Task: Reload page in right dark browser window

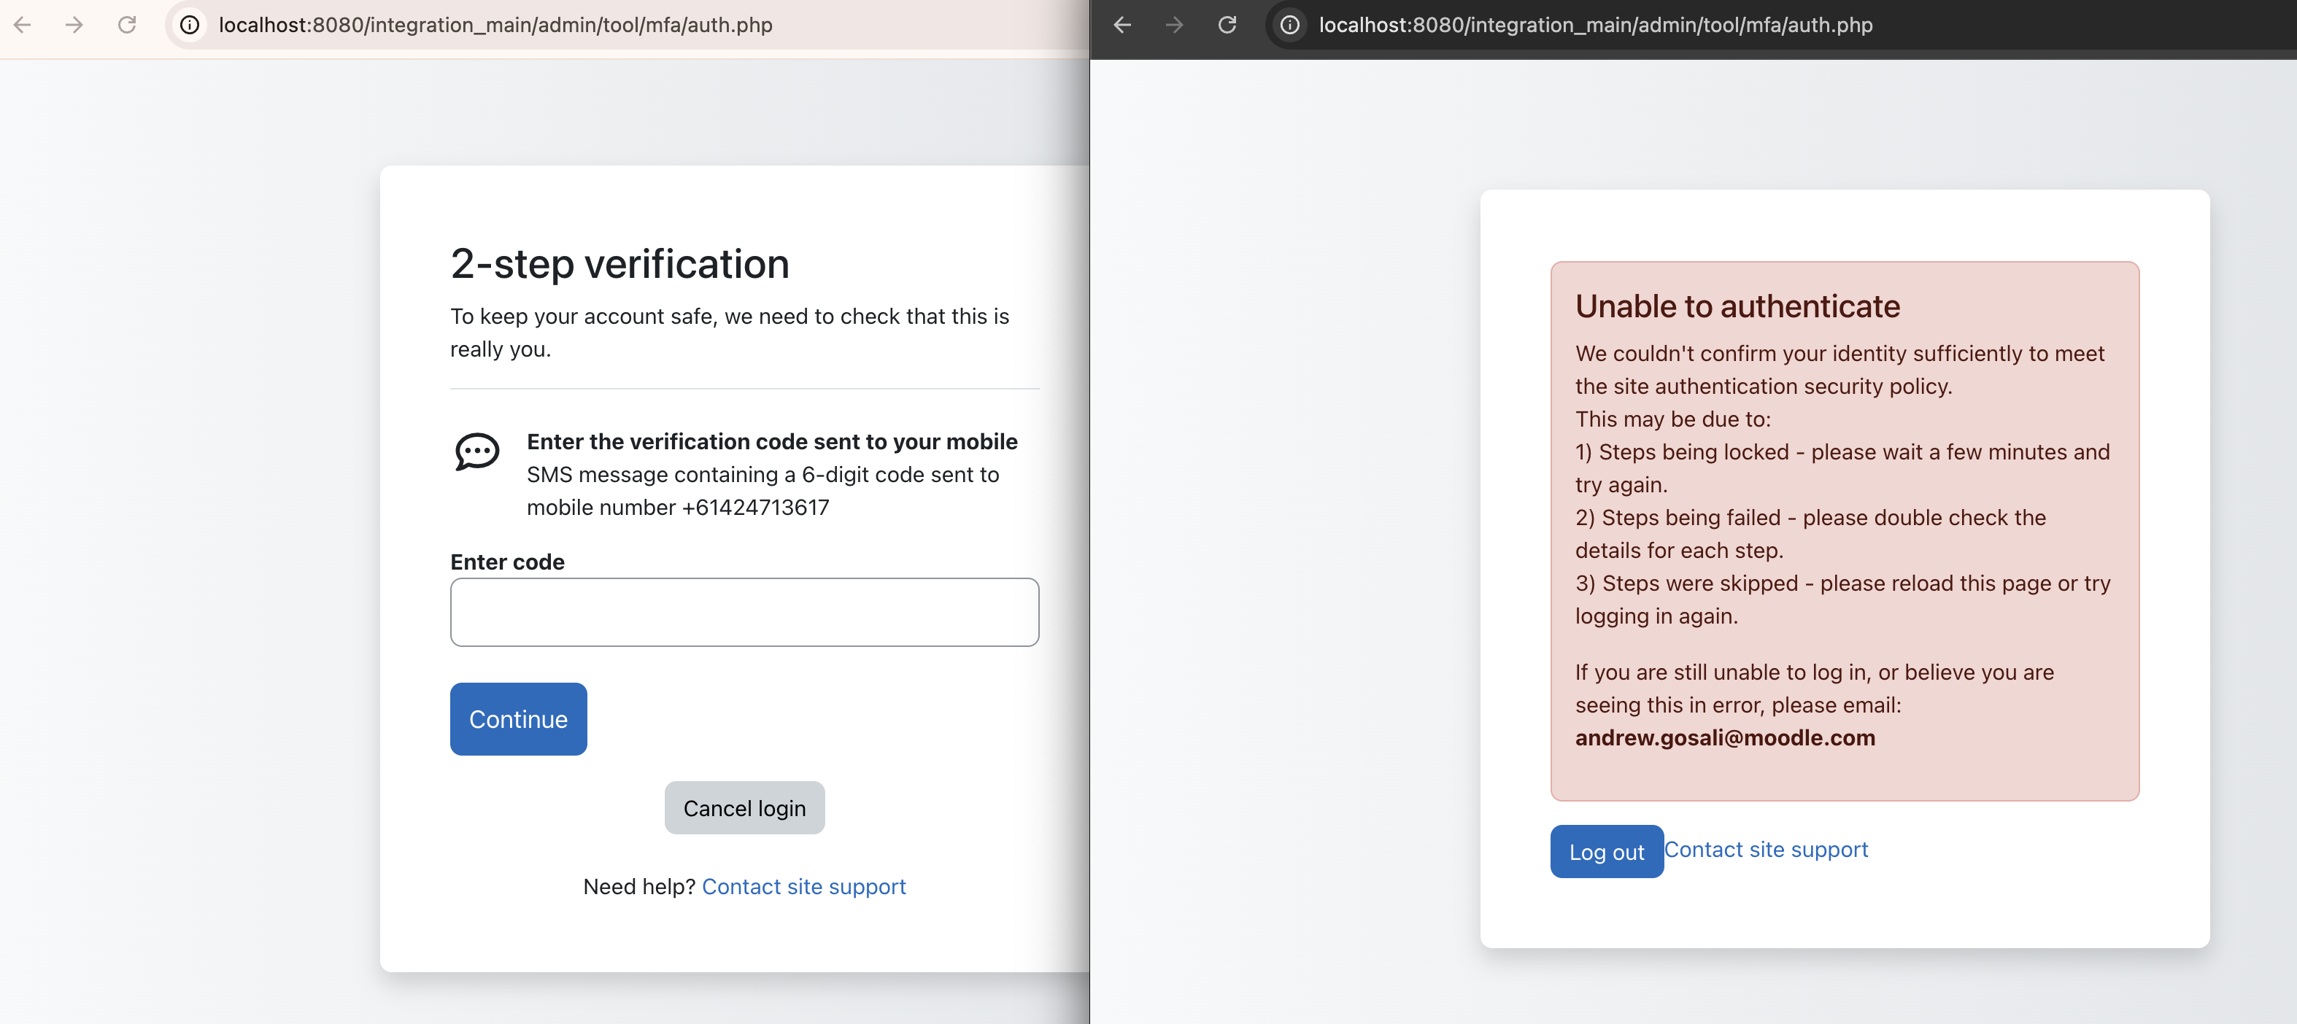Action: [x=1228, y=25]
